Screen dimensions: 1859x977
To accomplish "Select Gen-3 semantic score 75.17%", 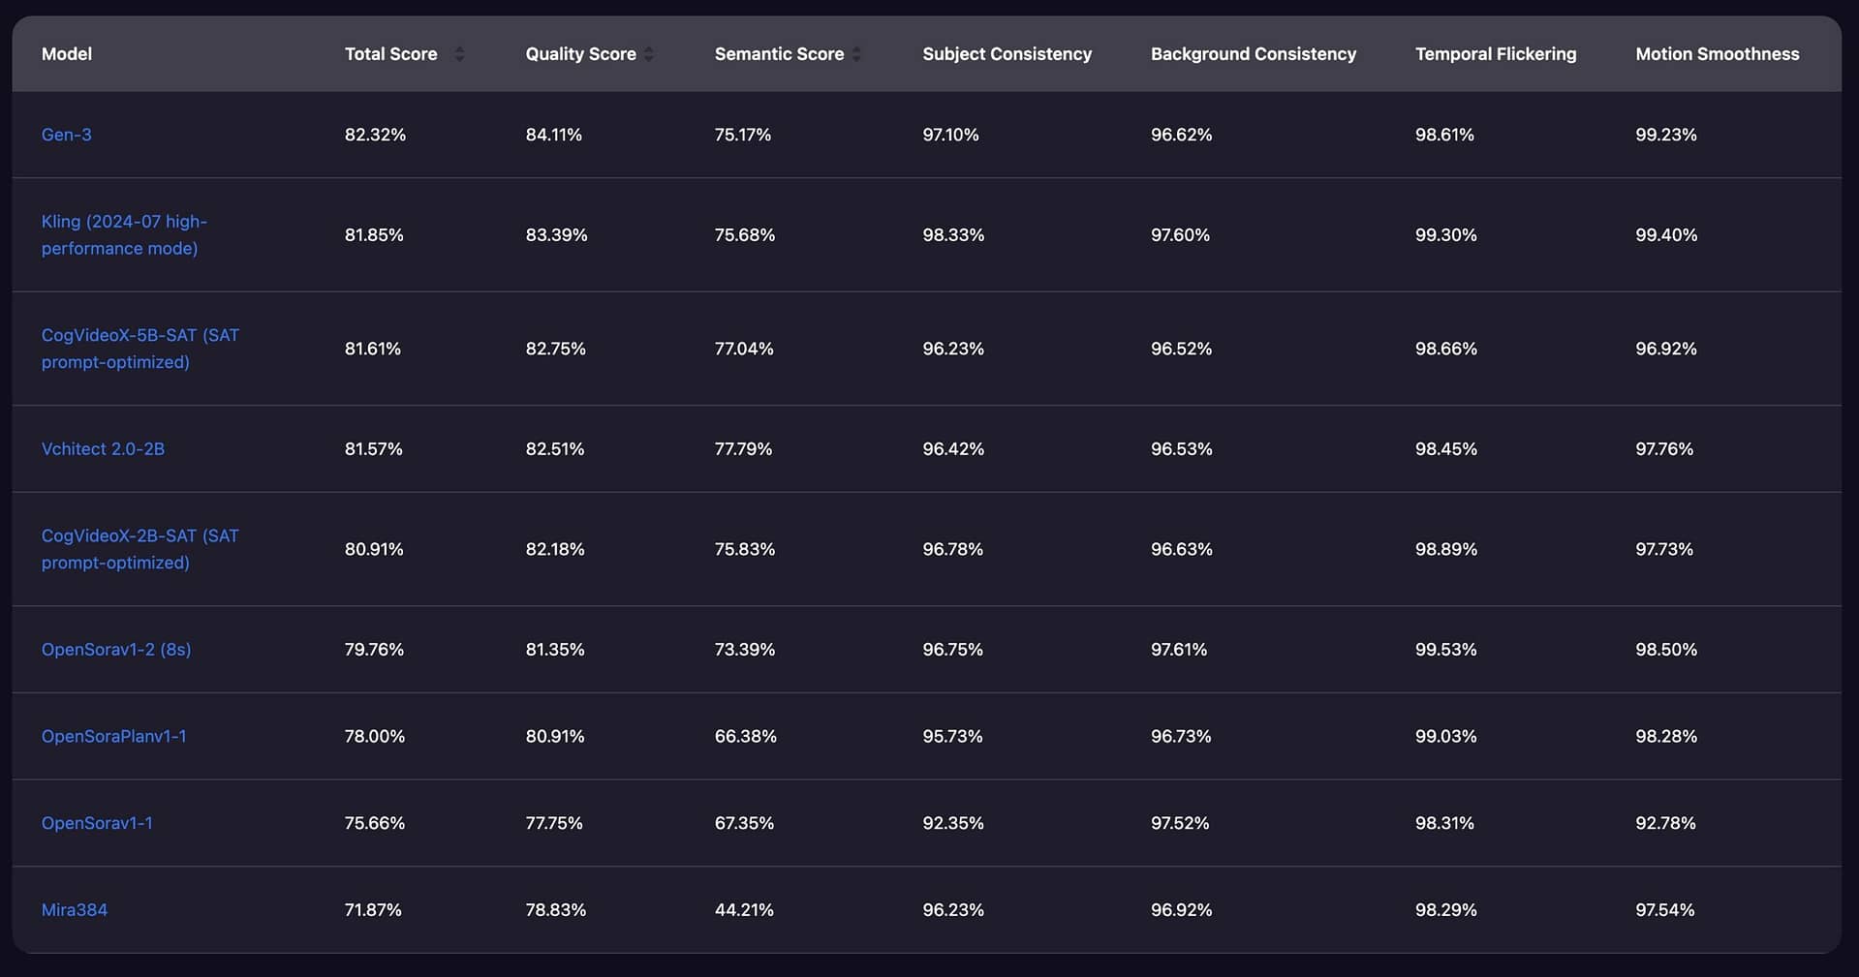I will 743,135.
